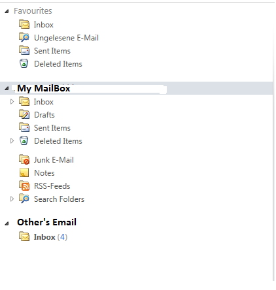Collapse the My MailBox tree
Image resolution: width=276 pixels, height=290 pixels.
tap(7, 88)
